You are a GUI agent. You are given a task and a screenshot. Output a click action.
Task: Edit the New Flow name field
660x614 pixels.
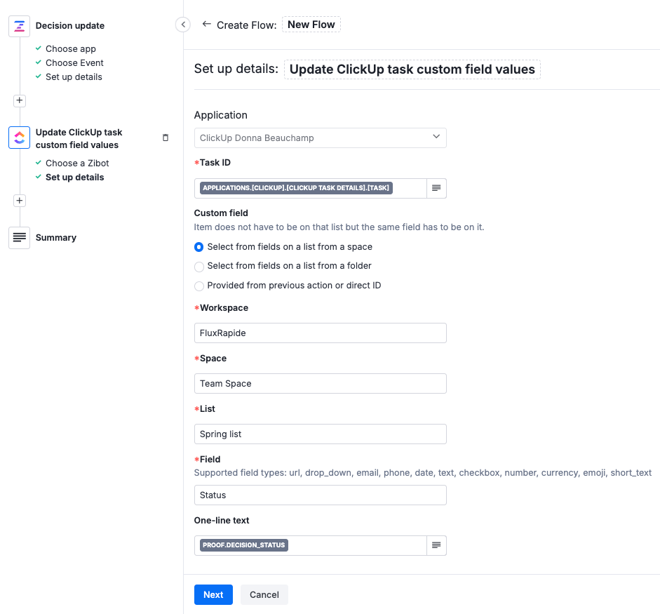pos(311,25)
